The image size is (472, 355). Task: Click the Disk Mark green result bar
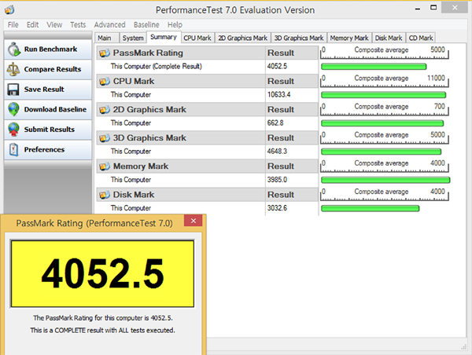[x=370, y=208]
